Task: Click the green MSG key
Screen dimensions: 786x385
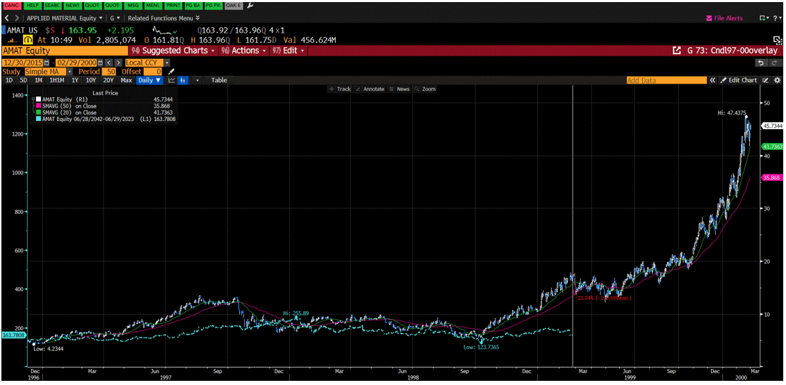Action: (x=132, y=5)
